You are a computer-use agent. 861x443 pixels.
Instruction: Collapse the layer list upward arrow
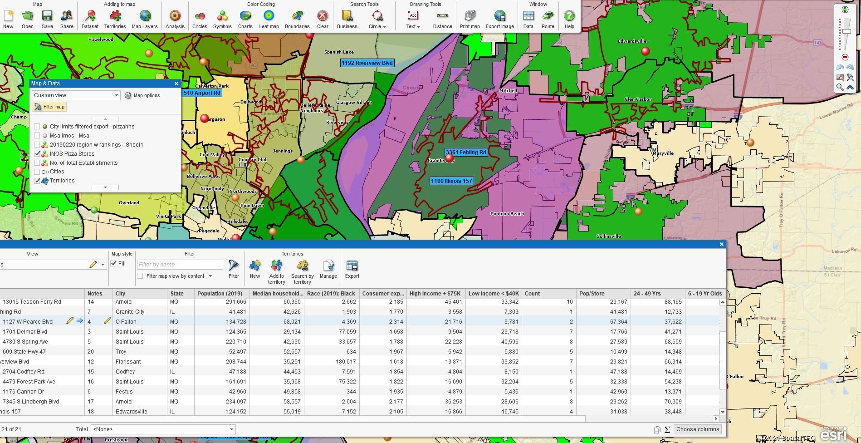pyautogui.click(x=105, y=119)
